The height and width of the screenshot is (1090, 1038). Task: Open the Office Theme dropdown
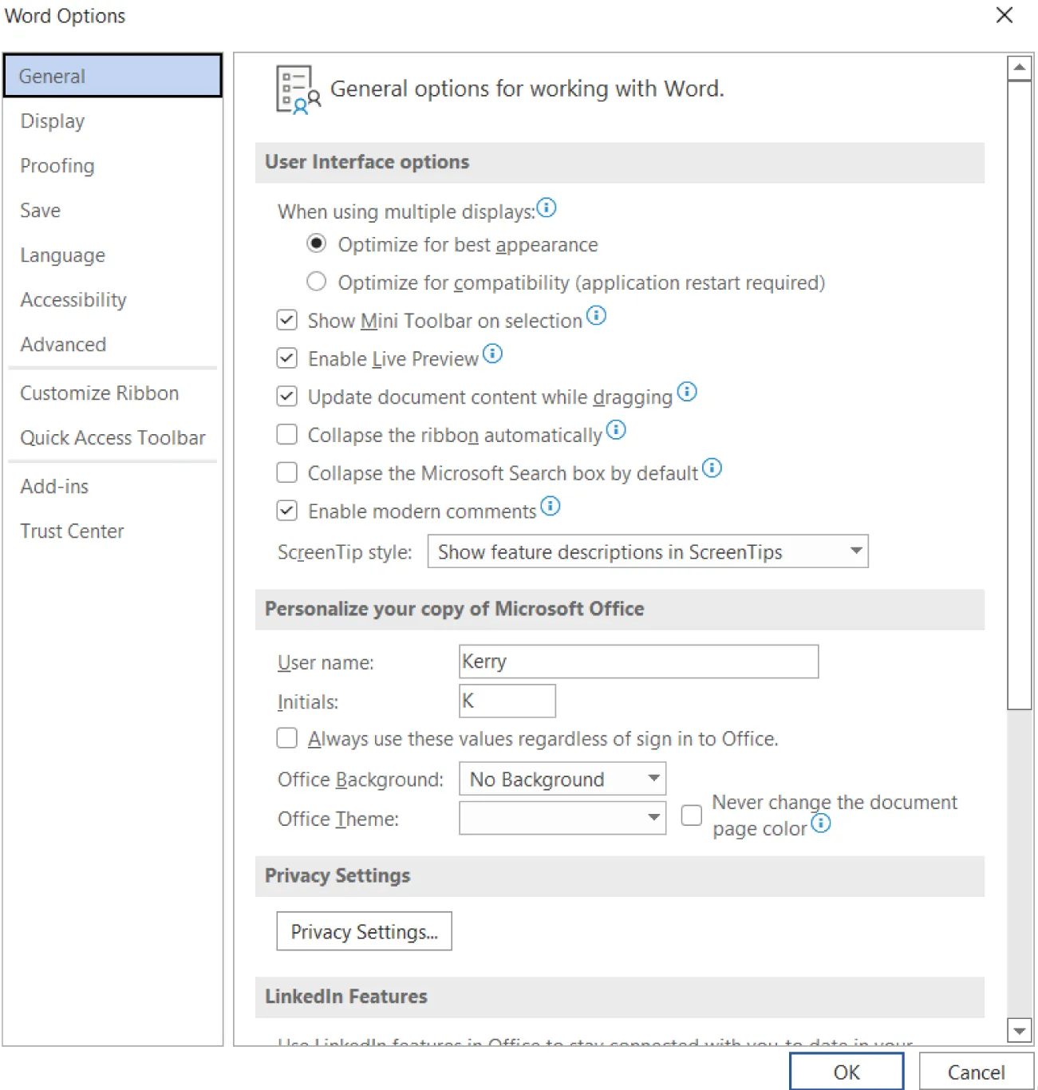653,818
